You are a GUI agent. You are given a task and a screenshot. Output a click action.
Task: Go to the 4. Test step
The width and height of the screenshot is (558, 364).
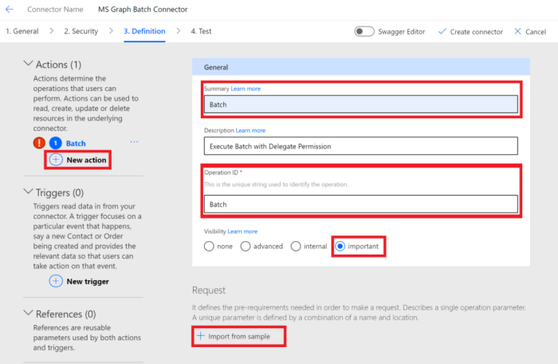(x=201, y=31)
